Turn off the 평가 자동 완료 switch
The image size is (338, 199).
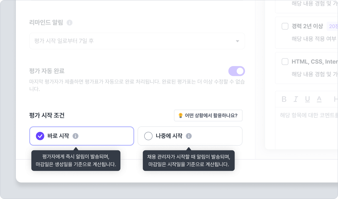tap(236, 71)
